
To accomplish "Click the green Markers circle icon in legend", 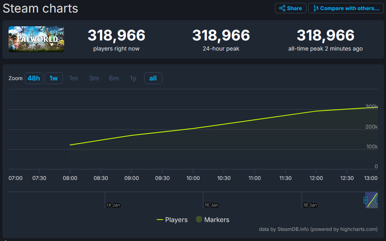I will [x=199, y=220].
